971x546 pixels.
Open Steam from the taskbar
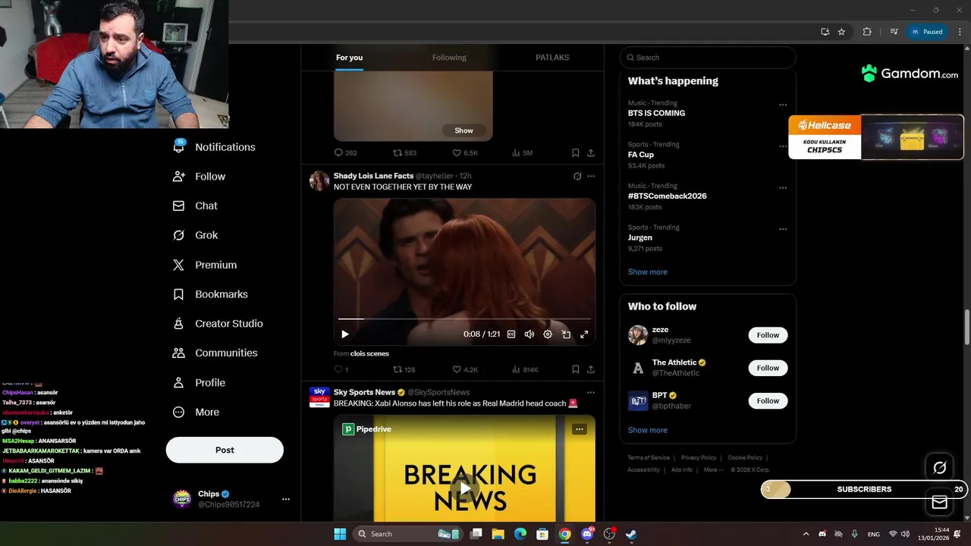coord(630,534)
